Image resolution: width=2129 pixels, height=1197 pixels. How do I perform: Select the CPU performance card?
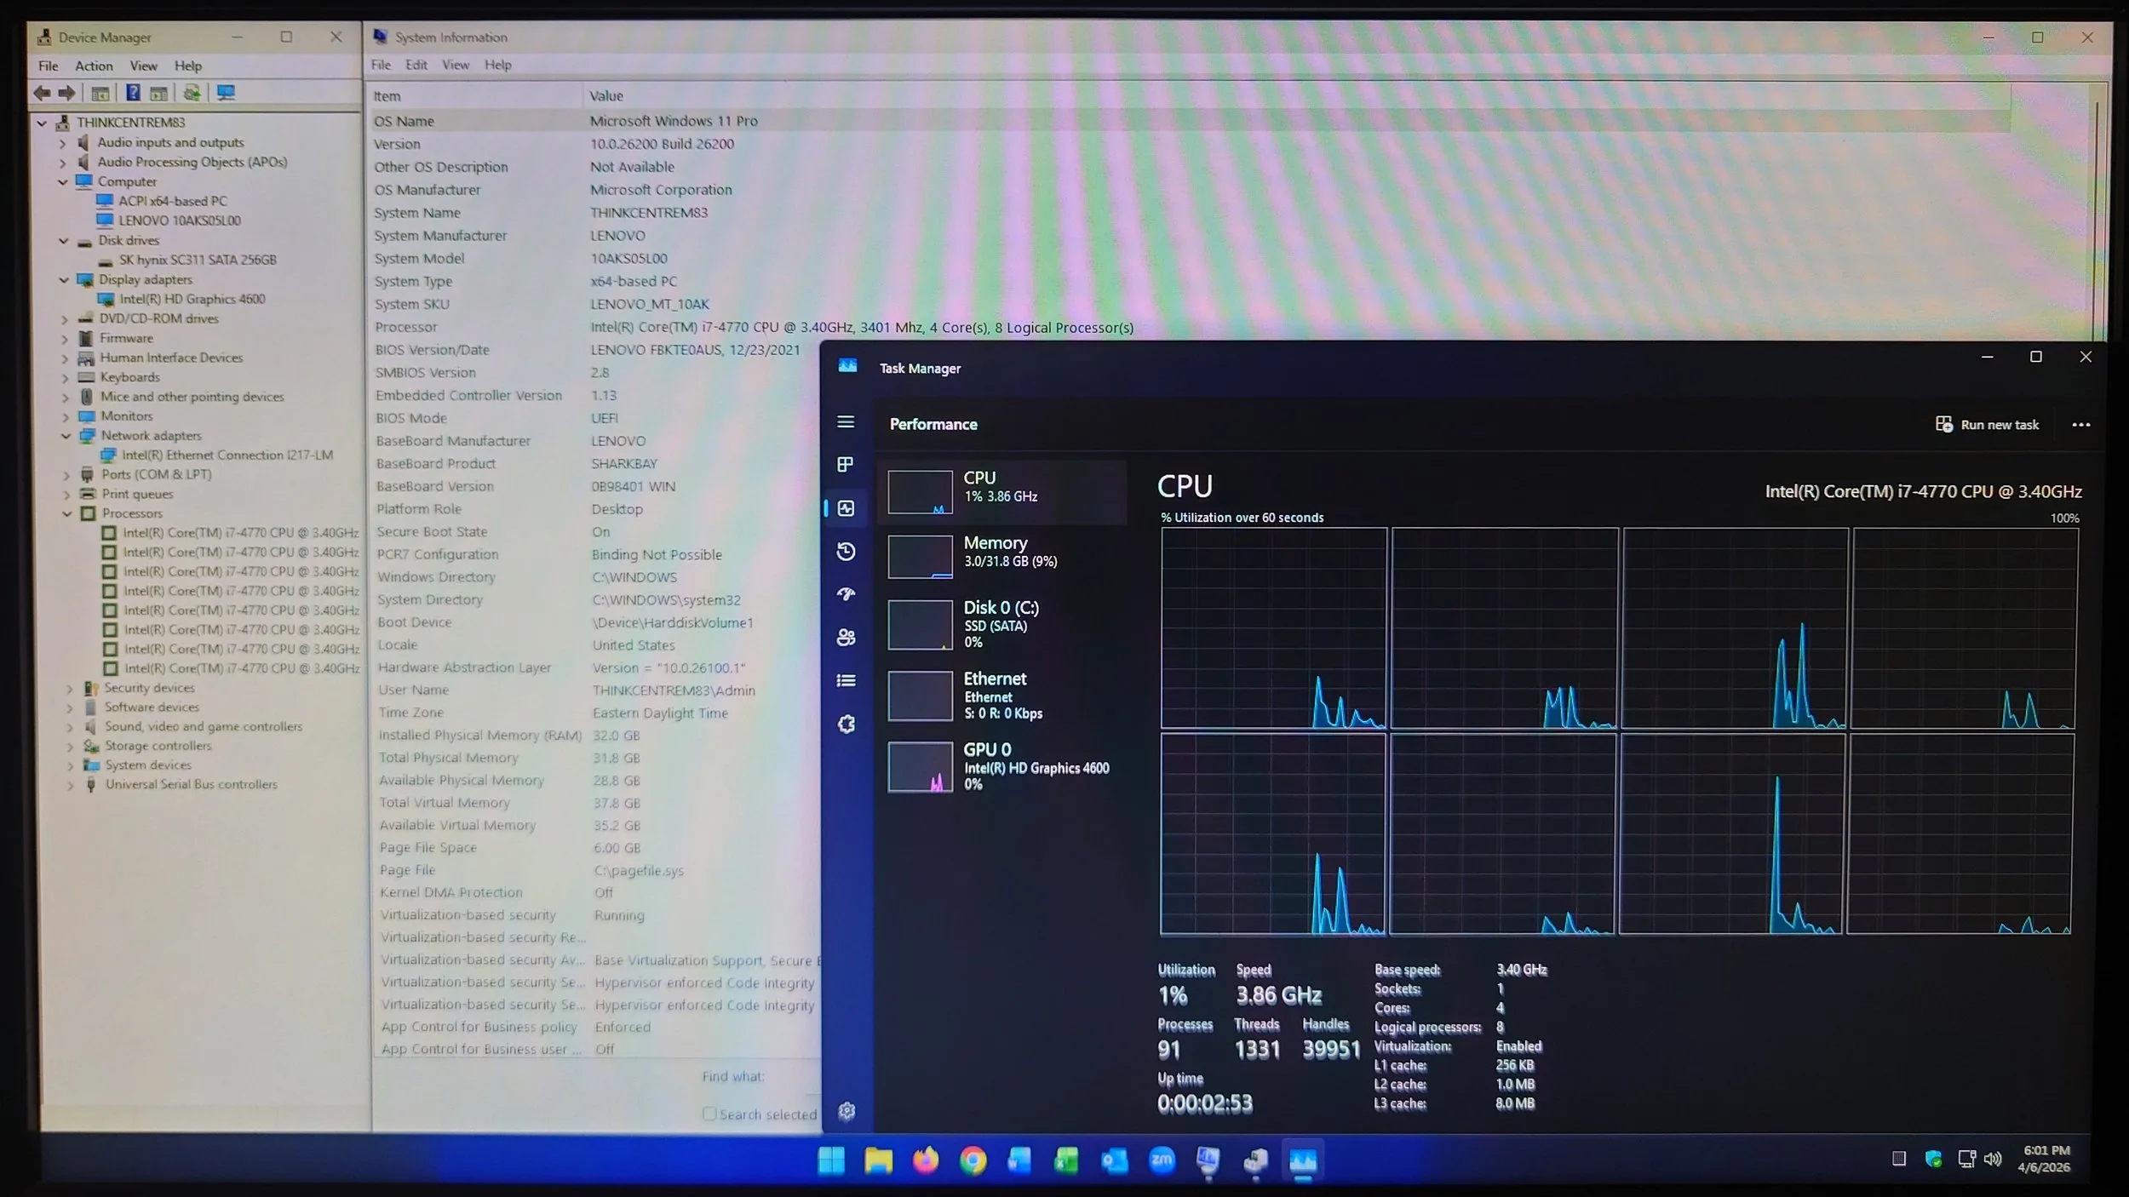tap(1002, 492)
